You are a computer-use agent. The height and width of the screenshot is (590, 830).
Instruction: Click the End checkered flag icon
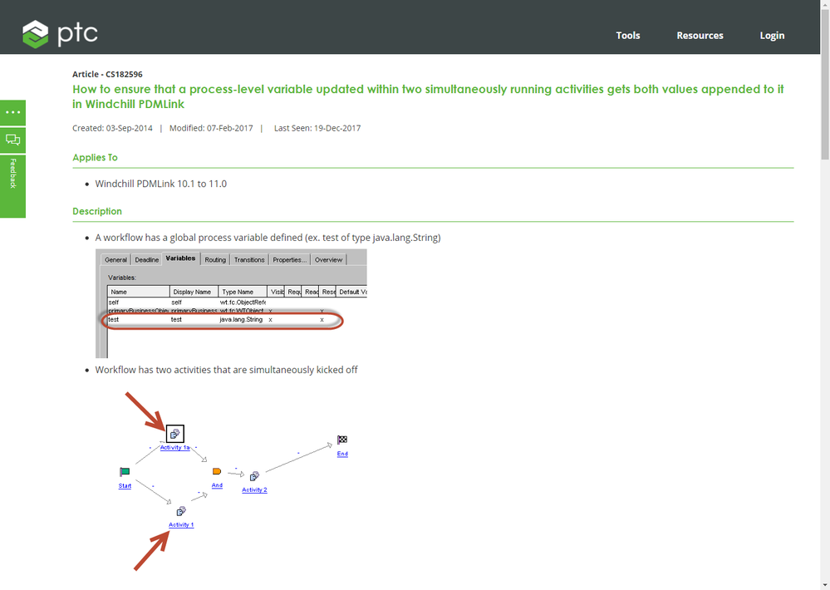342,440
